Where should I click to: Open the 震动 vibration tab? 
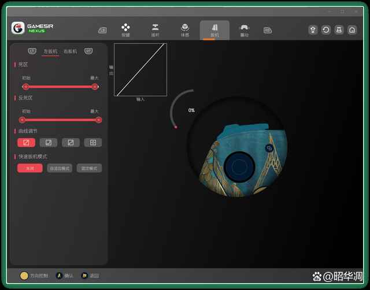[x=244, y=30]
